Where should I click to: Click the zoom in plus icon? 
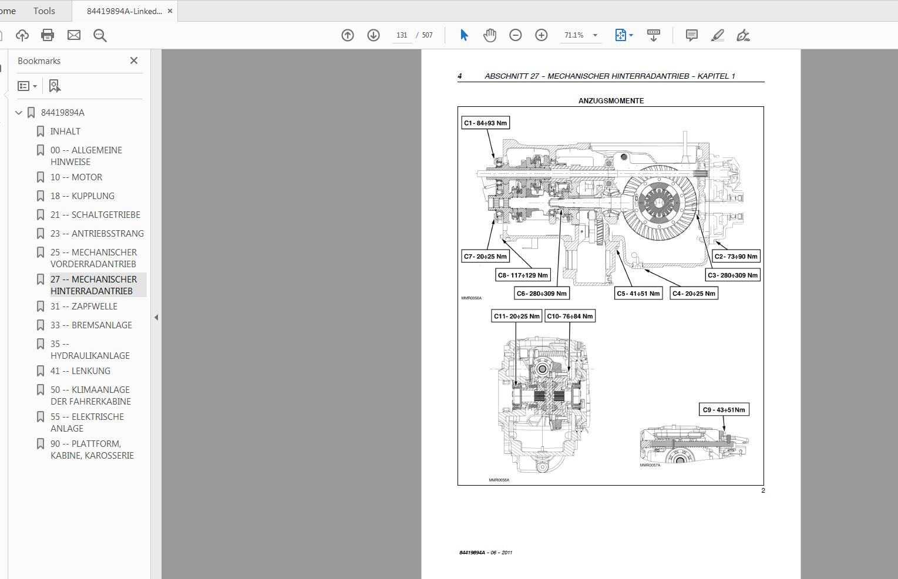(541, 35)
